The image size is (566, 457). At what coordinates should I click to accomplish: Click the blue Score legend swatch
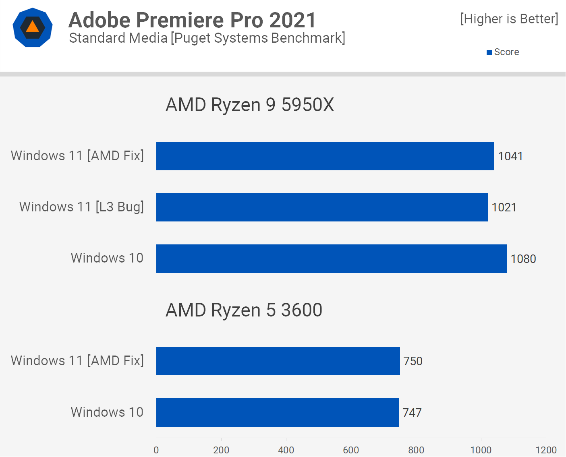tap(489, 52)
